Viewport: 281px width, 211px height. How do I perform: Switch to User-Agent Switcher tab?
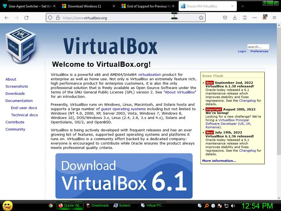(29, 6)
